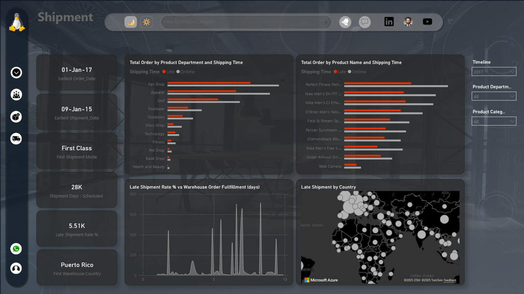
Task: Click the penguin logo icon
Action: [17, 23]
